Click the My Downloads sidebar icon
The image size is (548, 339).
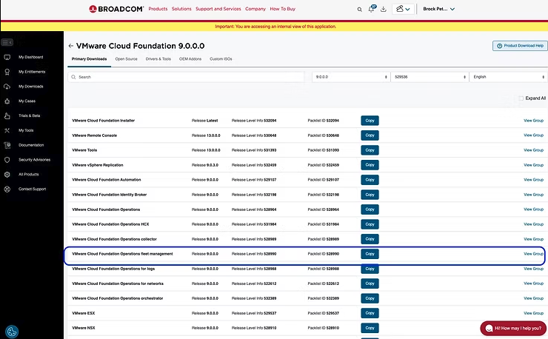coord(7,86)
